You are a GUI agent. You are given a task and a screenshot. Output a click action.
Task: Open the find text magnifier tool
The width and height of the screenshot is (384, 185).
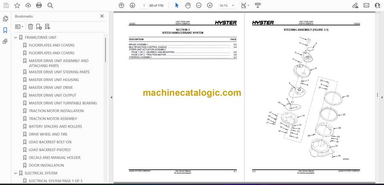click(50, 6)
